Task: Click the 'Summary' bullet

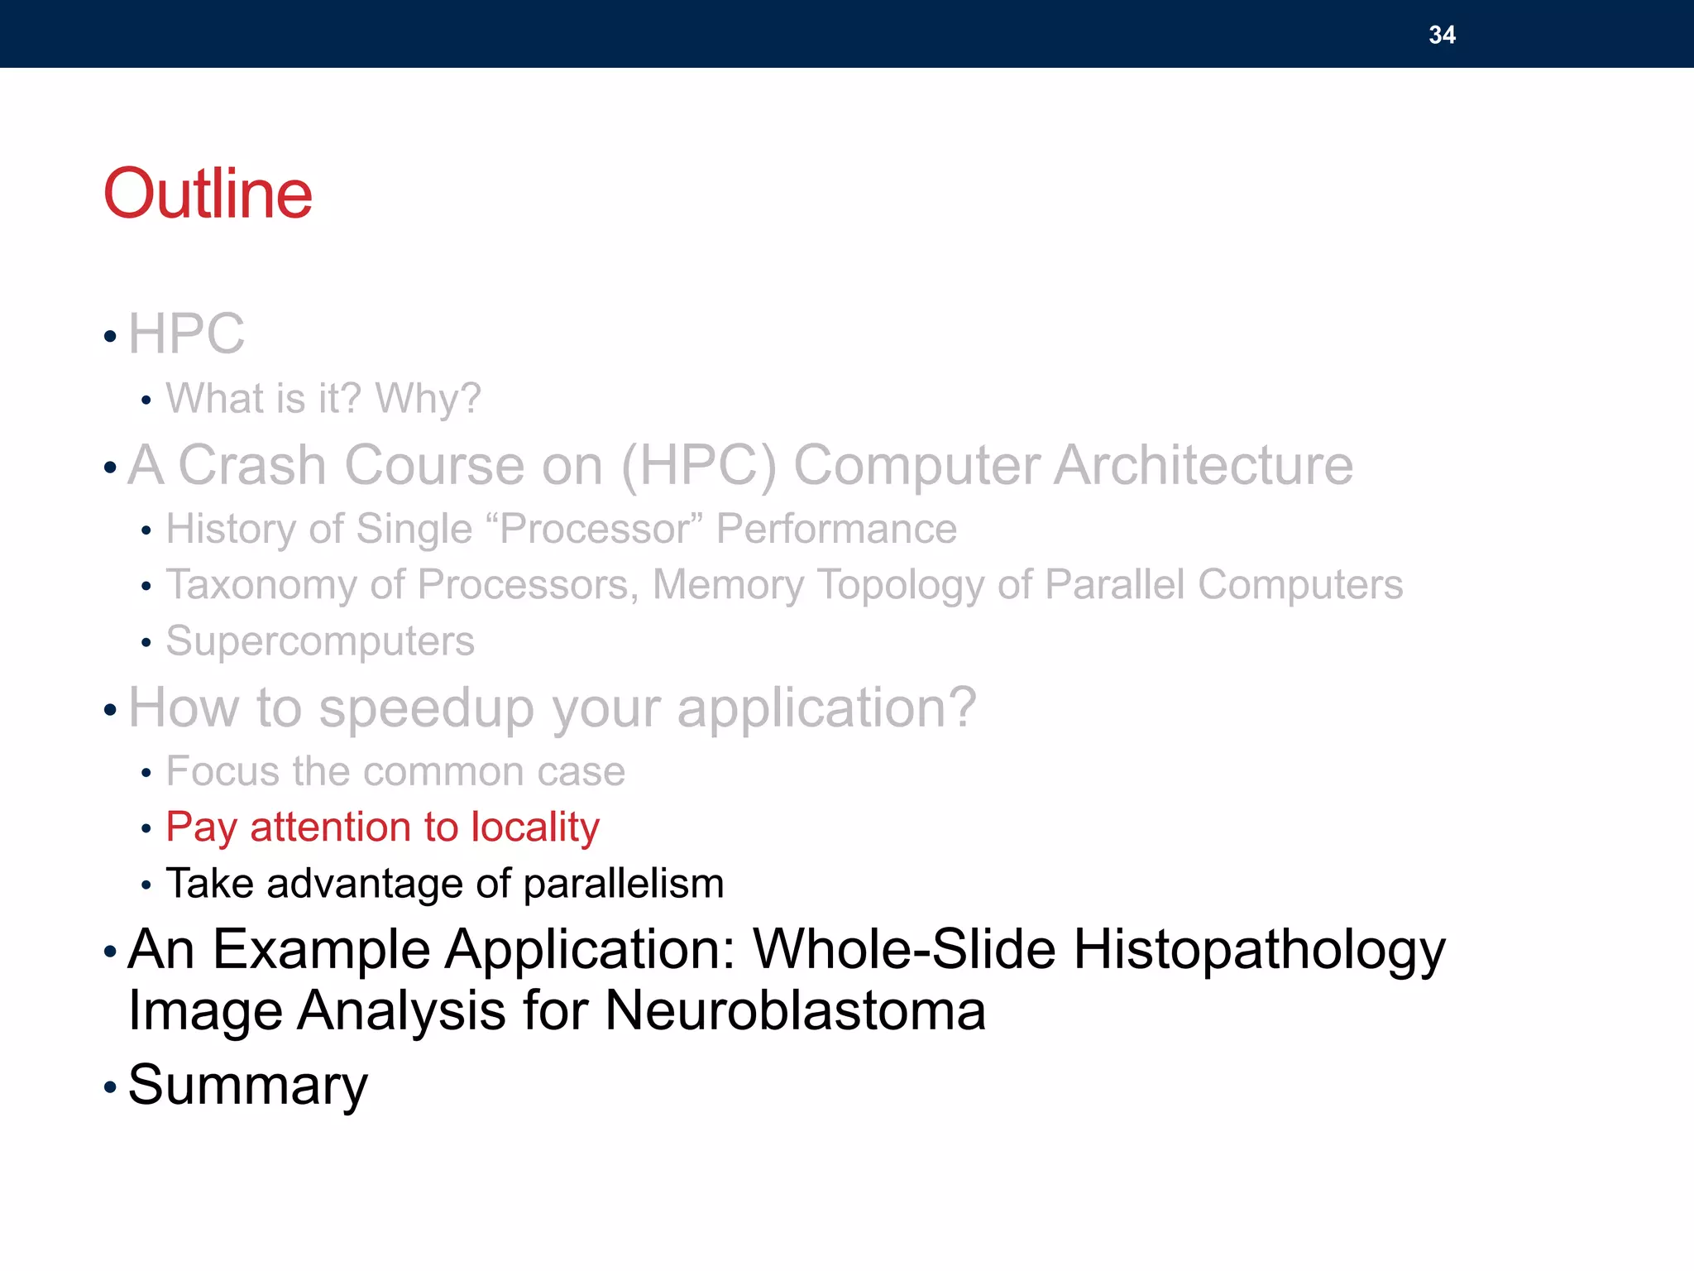Action: click(247, 1086)
